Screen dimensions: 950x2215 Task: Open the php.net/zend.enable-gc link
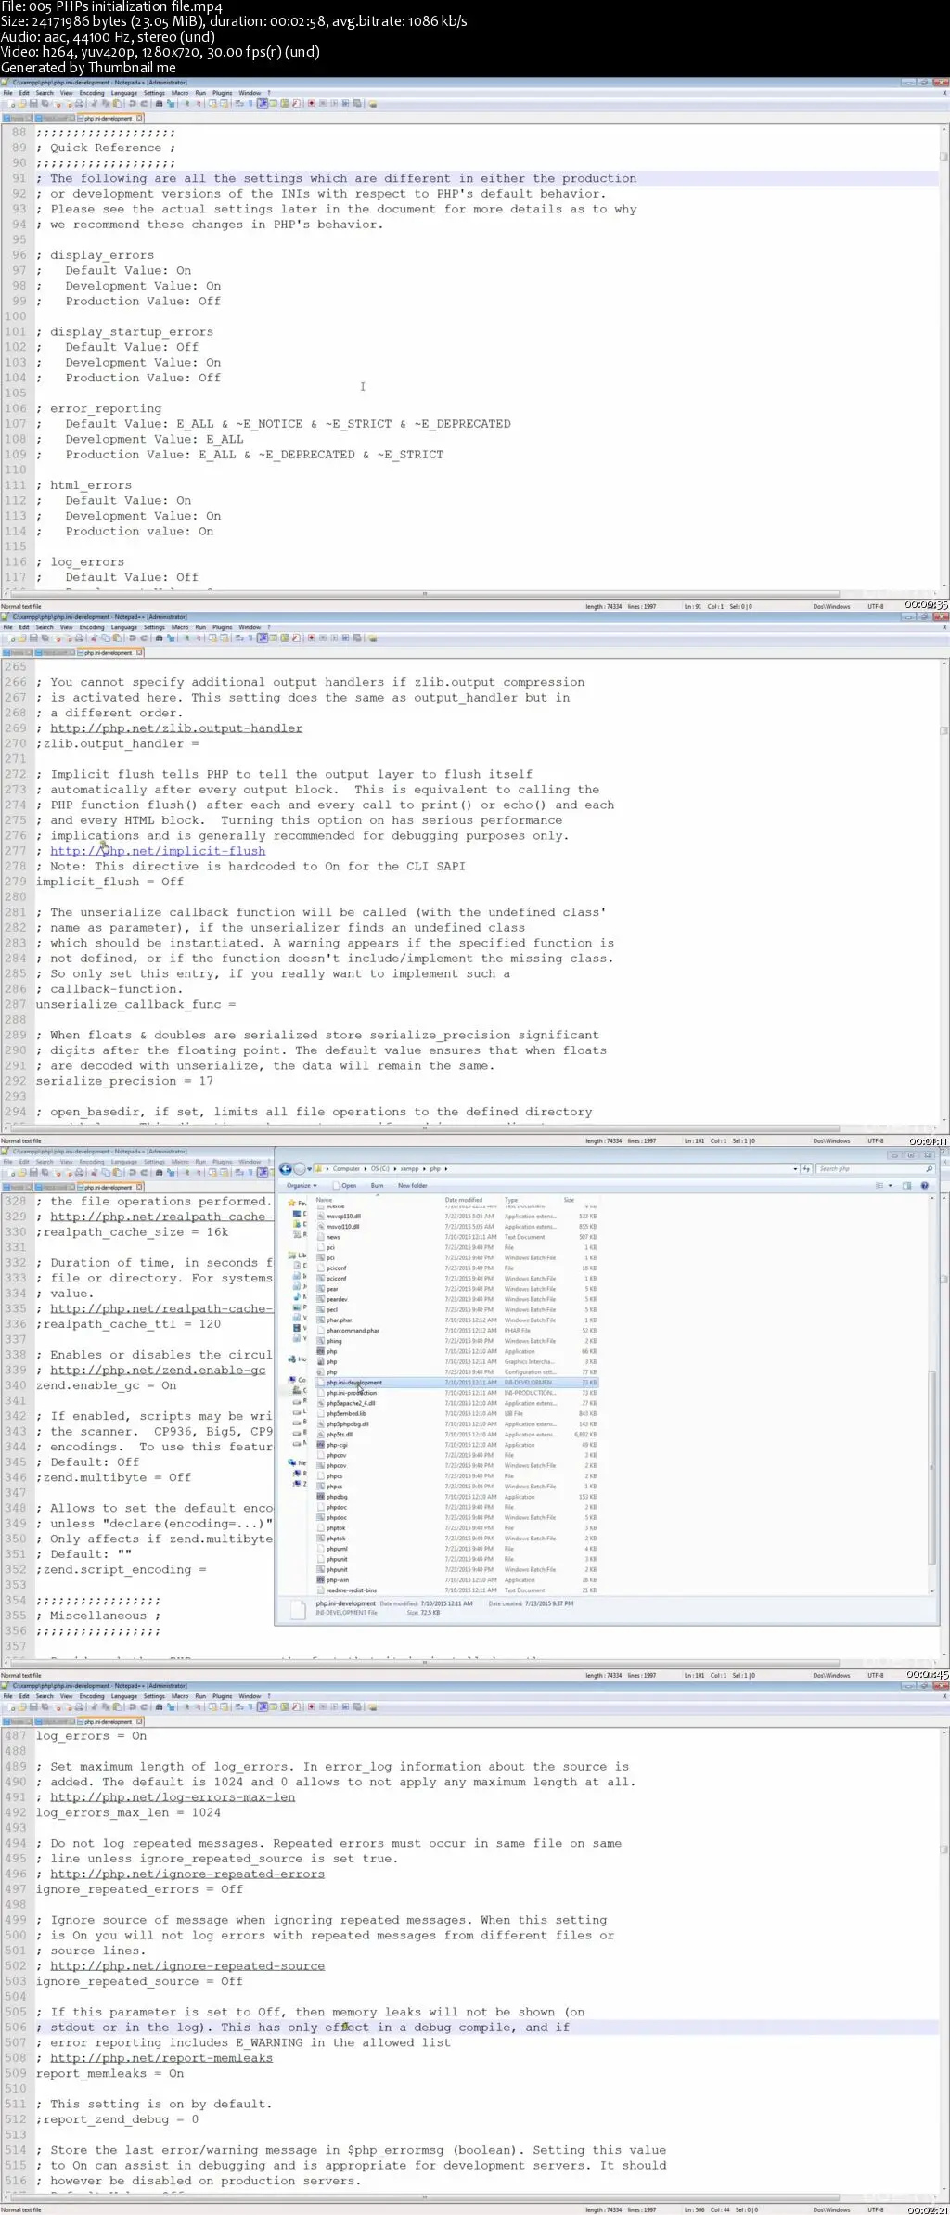158,1370
